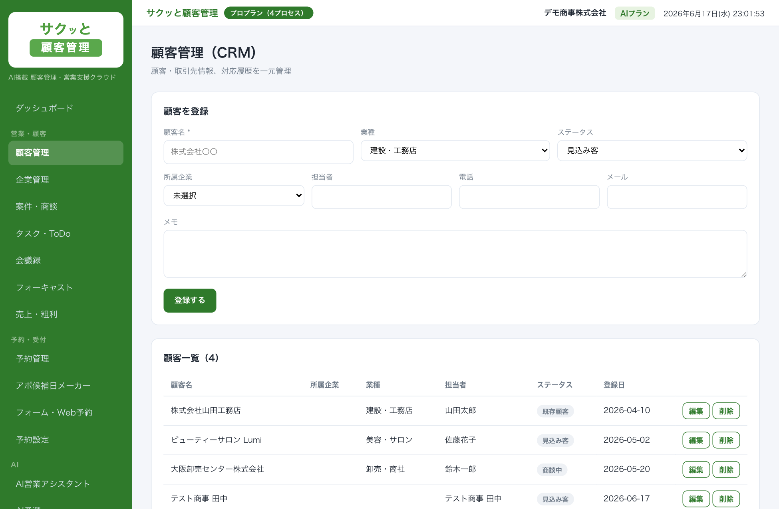Open タスク・ToDo in sidebar
The height and width of the screenshot is (509, 779).
point(66,234)
